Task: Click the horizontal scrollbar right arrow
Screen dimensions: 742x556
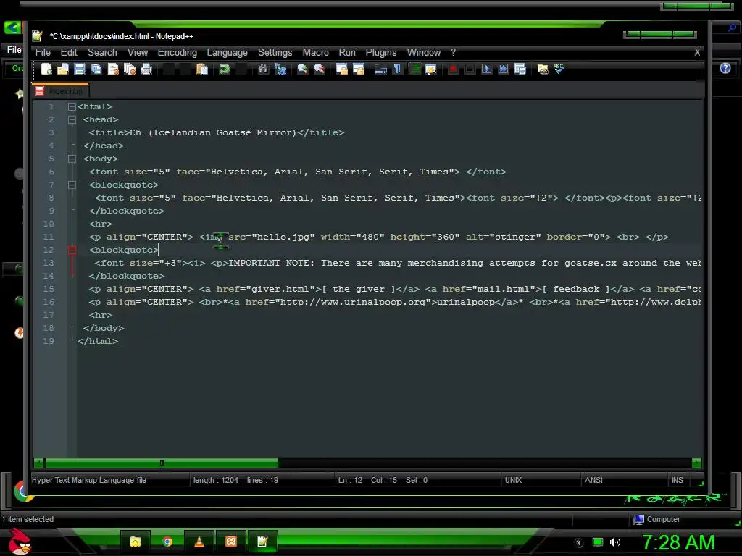Action: [696, 463]
